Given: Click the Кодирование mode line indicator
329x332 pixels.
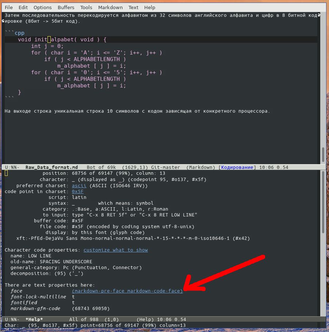Looking at the screenshot, I should pos(237,167).
